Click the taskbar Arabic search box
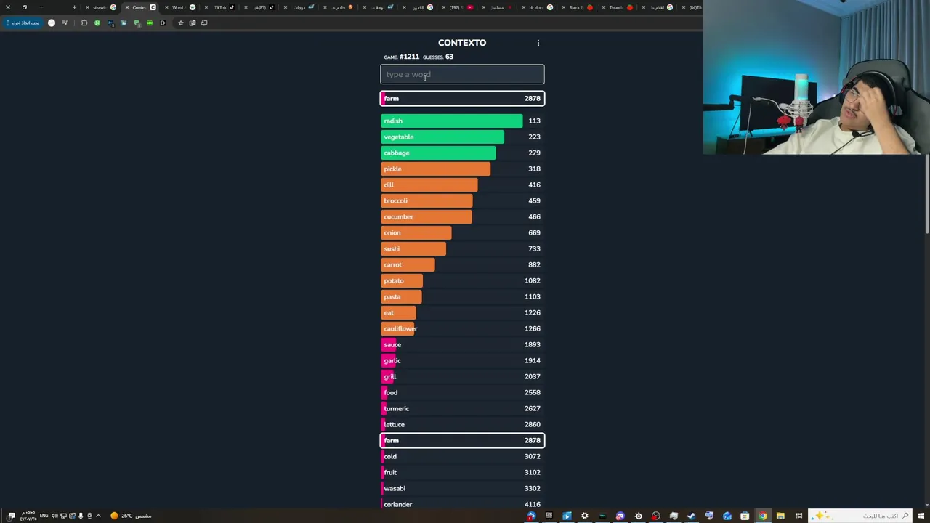930x523 pixels. 862,516
